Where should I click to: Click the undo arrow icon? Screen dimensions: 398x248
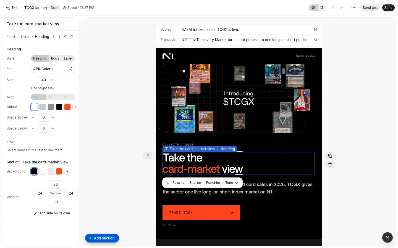click(x=333, y=8)
